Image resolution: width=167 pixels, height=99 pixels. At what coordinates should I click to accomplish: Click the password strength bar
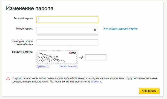coord(67,35)
